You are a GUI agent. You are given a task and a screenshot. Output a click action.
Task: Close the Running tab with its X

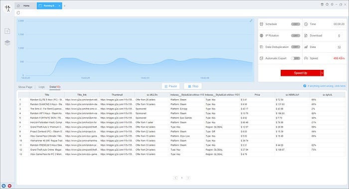click(59, 6)
